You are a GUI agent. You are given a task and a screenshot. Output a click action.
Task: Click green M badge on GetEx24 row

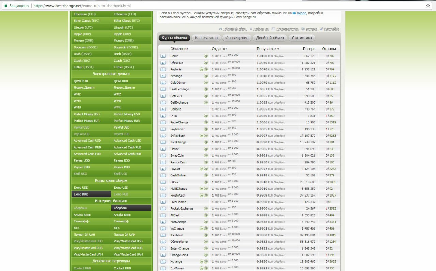206,96
